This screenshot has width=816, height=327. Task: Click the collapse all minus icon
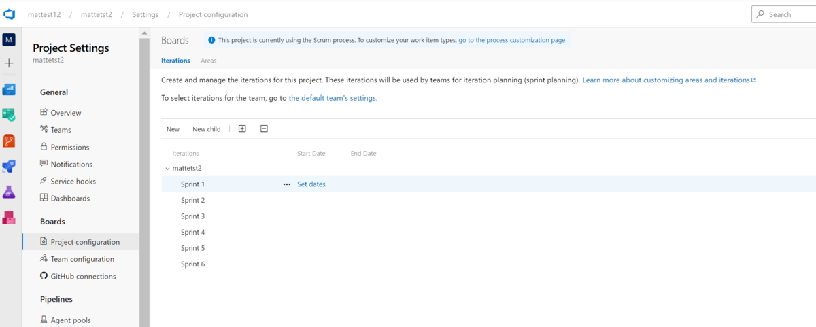click(x=264, y=128)
